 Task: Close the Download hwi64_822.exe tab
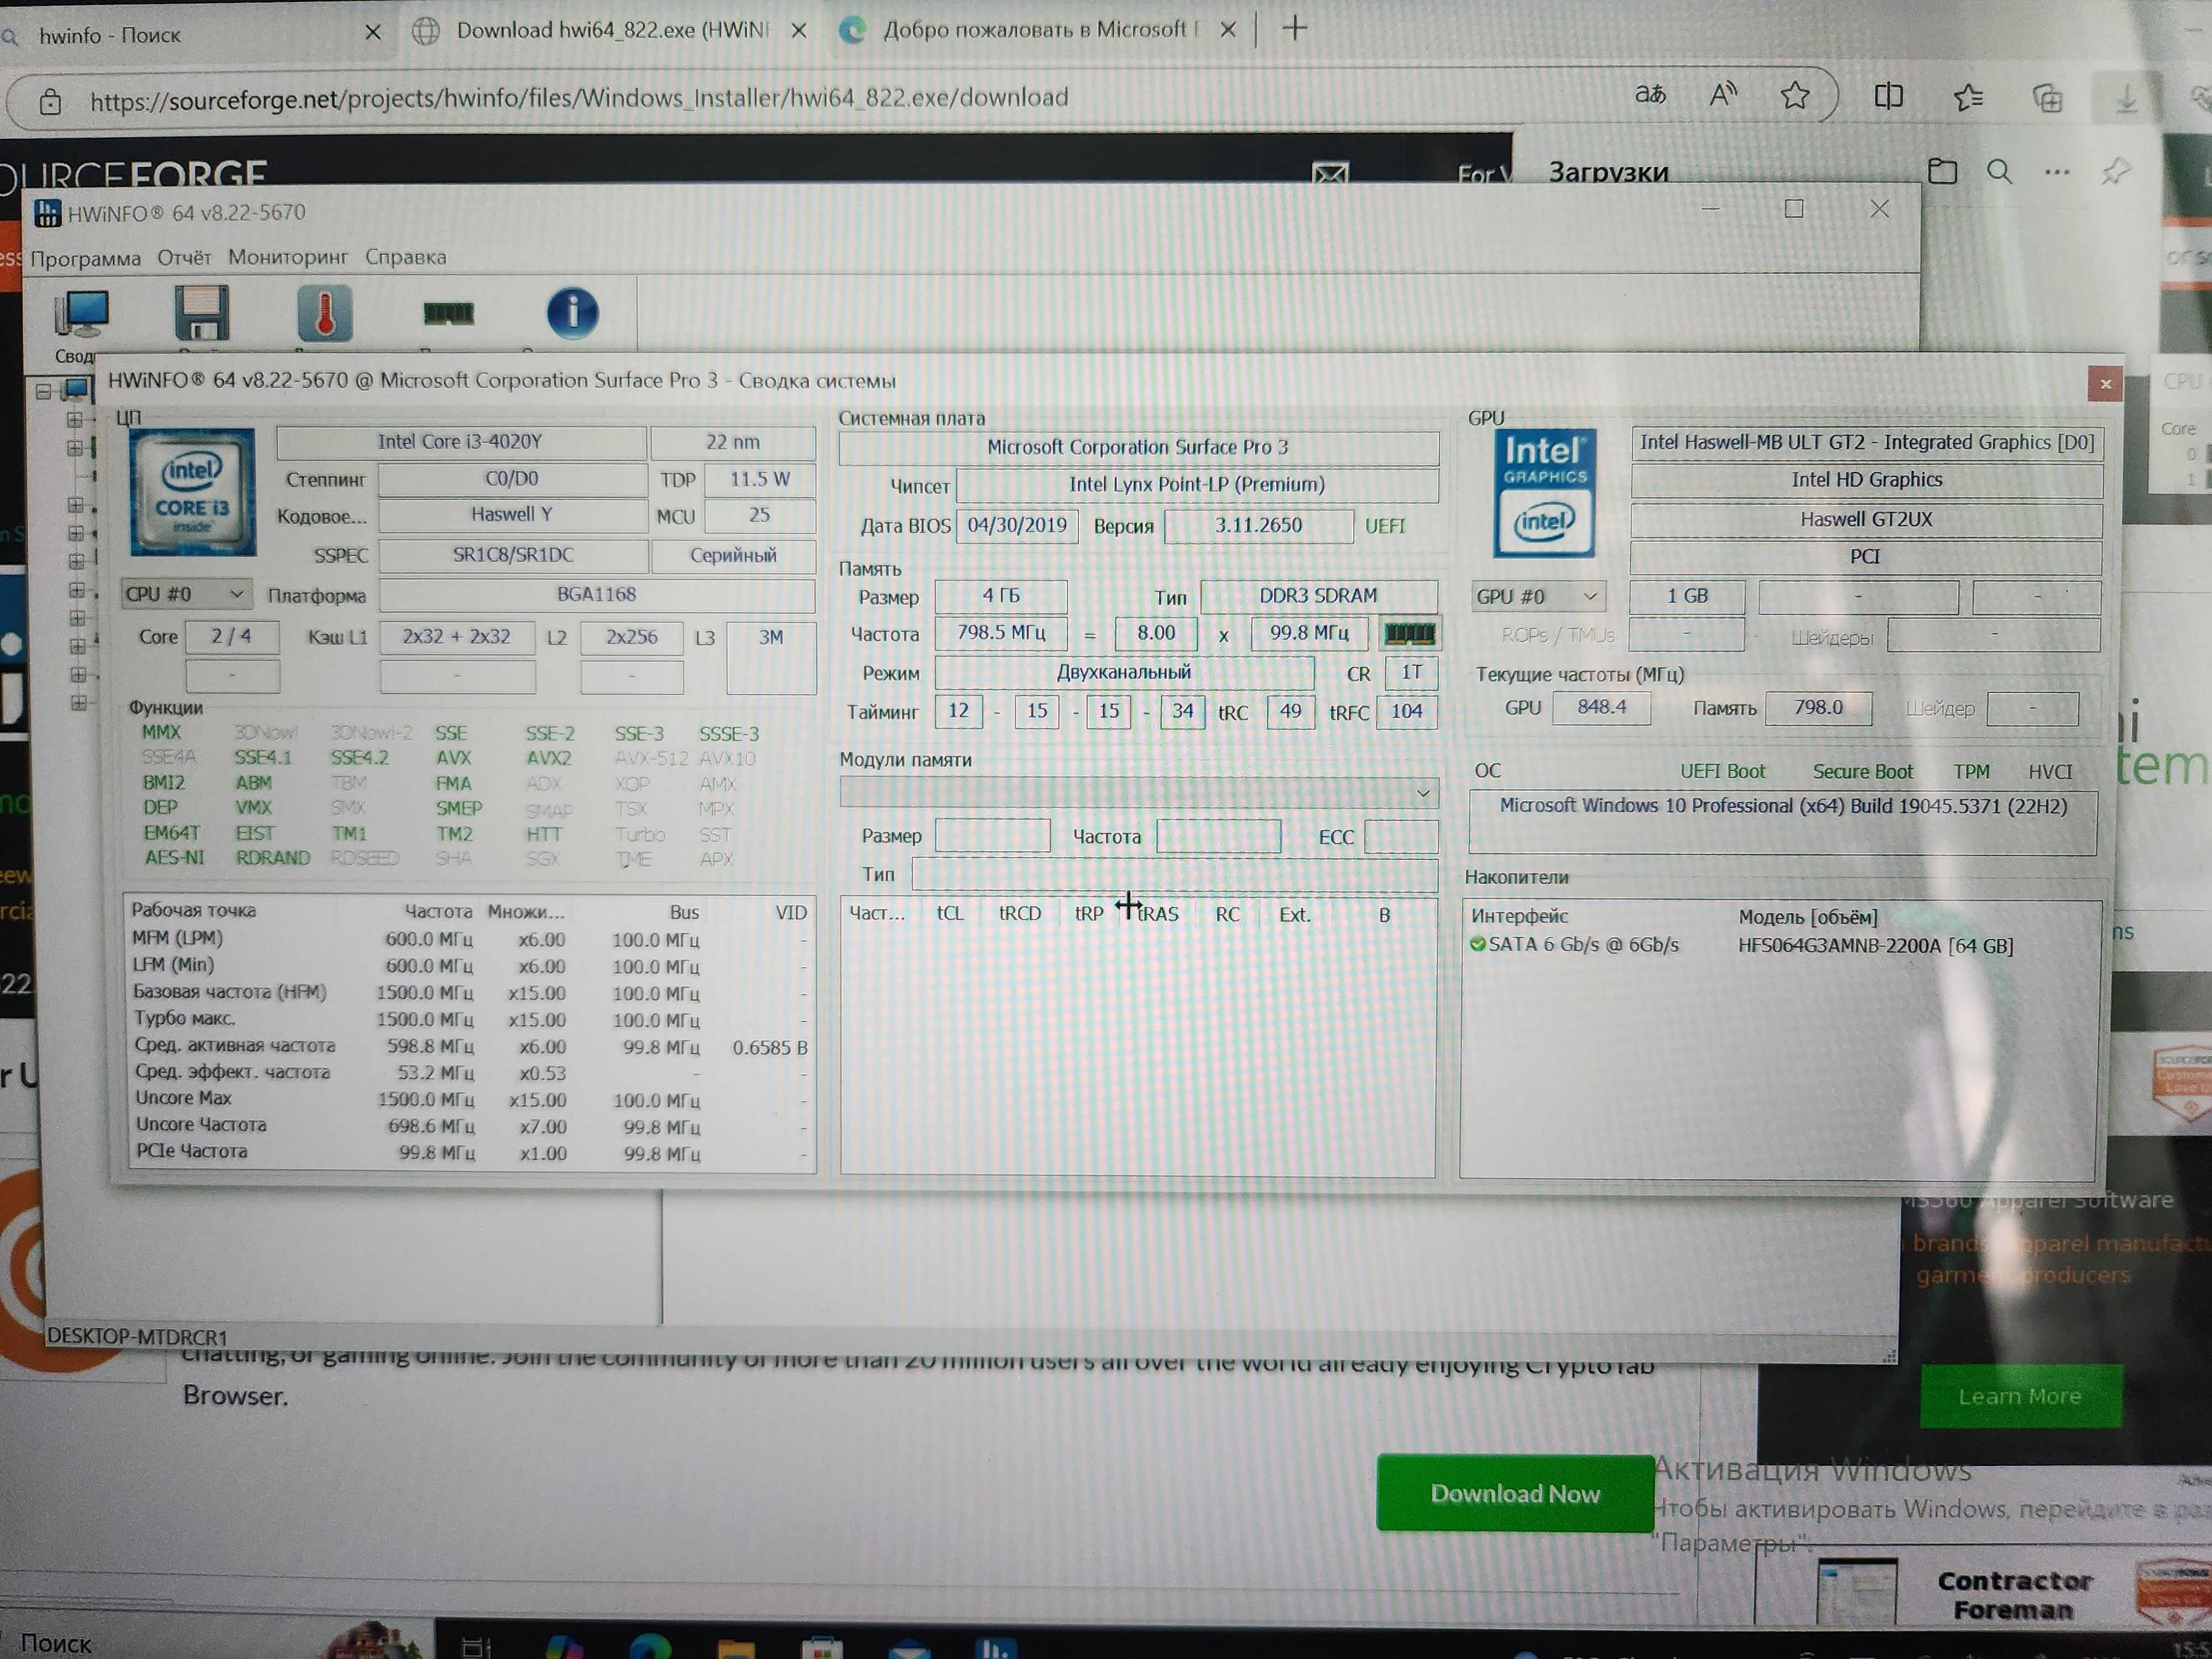pos(798,31)
